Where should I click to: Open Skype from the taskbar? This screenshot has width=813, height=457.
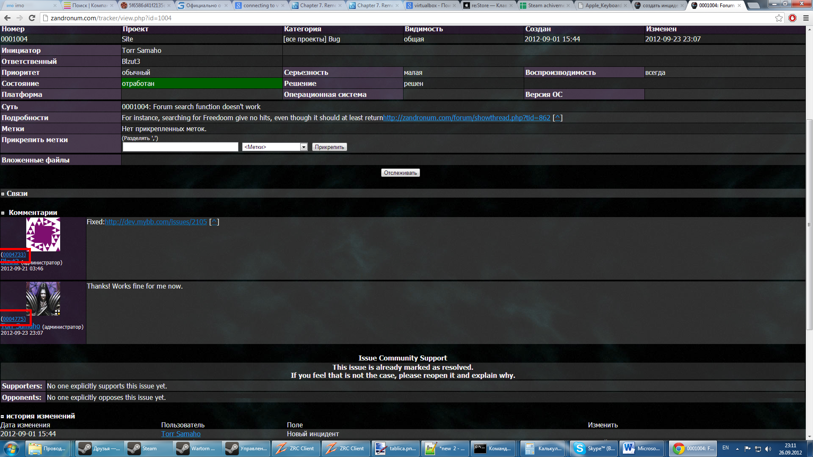595,448
